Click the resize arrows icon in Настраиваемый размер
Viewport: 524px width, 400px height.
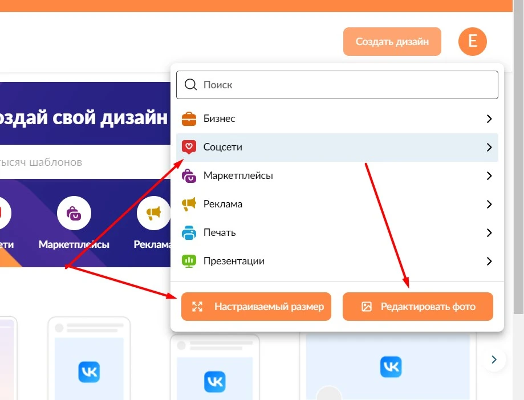197,307
